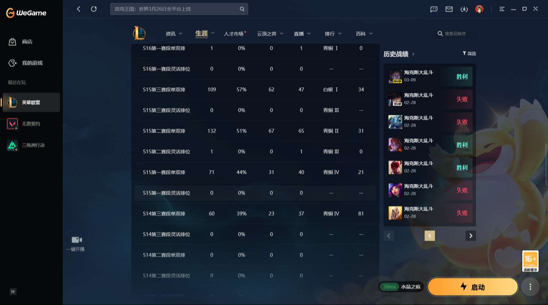Screen dimensions: 548x305
Task: Click the 搜索召唤师 search field
Action: pos(455,34)
